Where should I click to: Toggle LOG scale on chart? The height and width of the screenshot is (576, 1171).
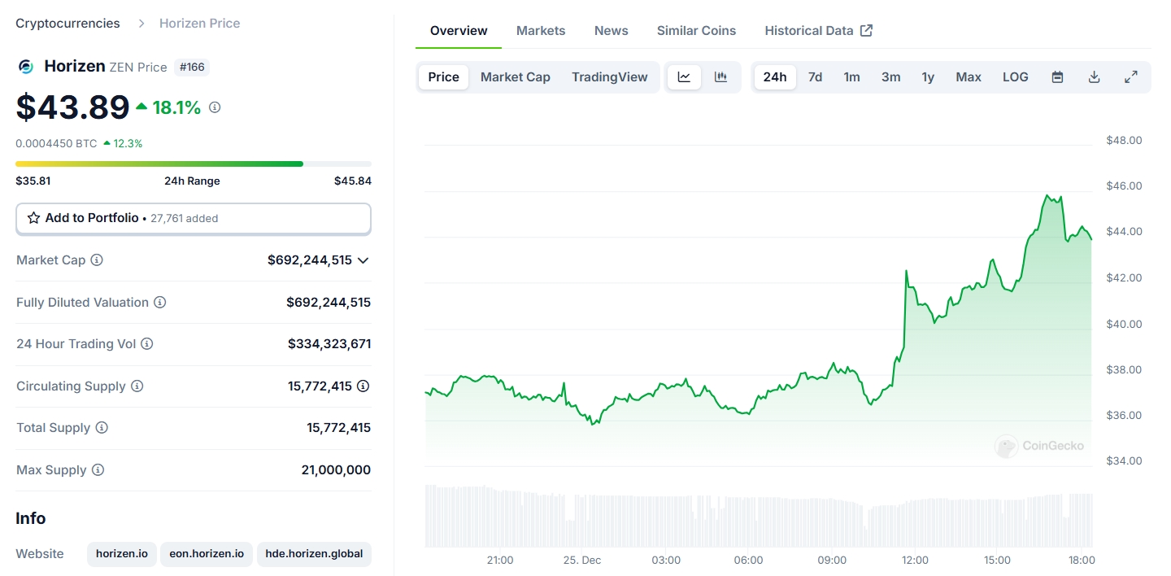pos(1015,77)
